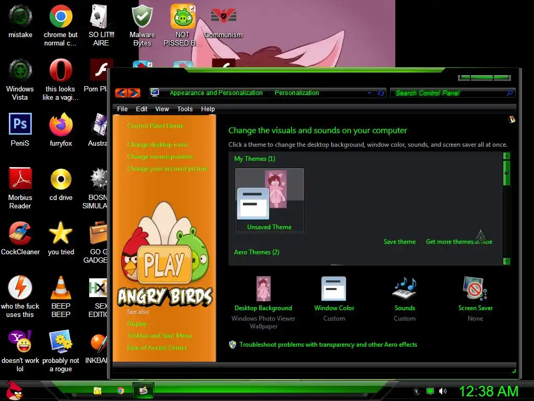Open the View menu

tap(162, 109)
